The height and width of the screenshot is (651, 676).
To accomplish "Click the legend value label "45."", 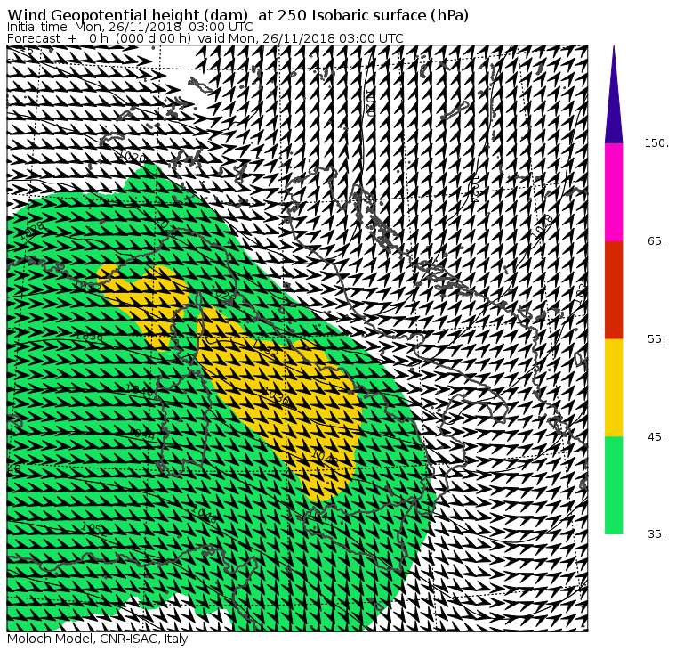I will 656,437.
